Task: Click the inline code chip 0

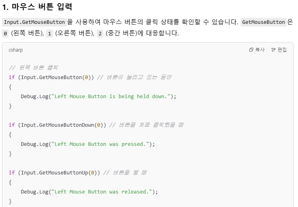Action: pyautogui.click(x=5, y=34)
